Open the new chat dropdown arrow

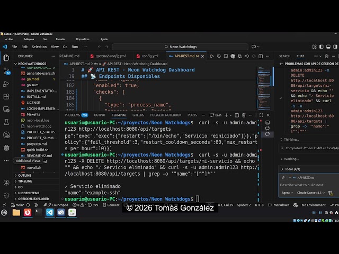pyautogui.click(x=320, y=56)
